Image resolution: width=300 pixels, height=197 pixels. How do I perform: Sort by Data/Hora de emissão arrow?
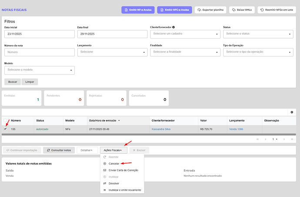(119, 121)
